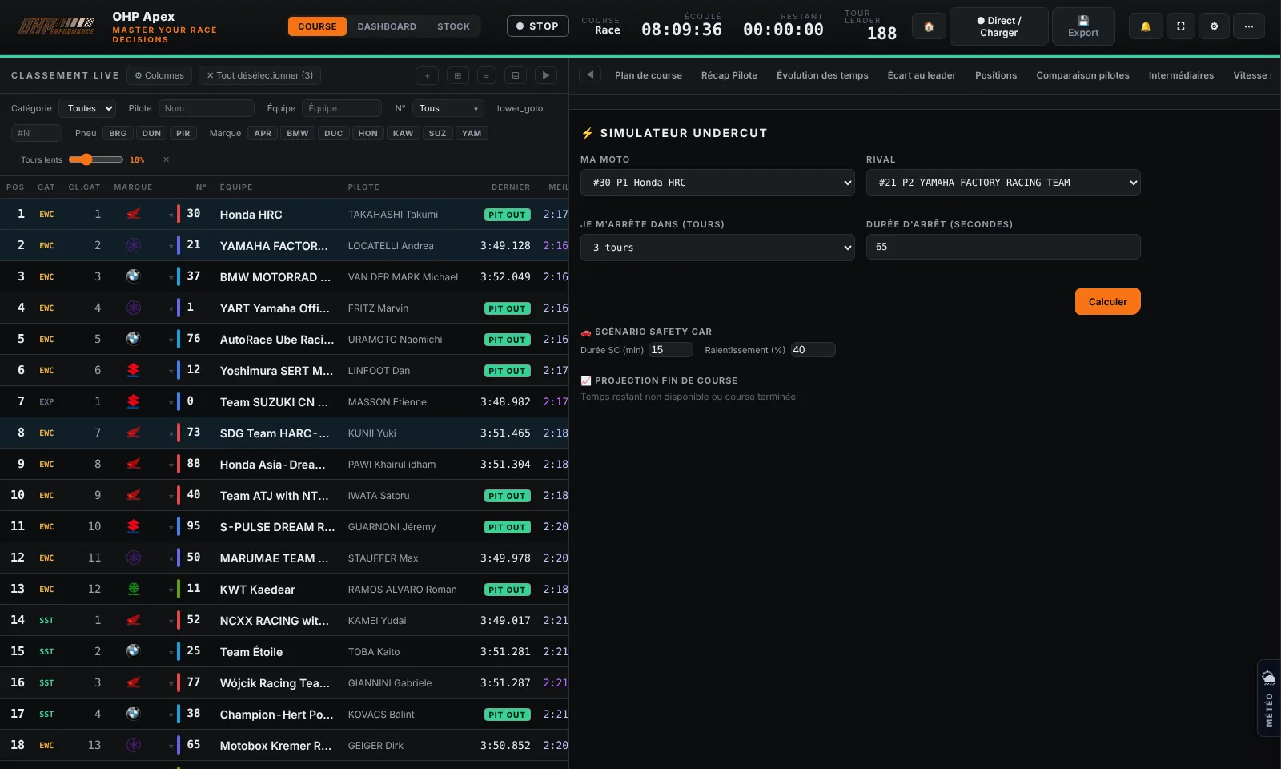The width and height of the screenshot is (1281, 769).
Task: Toggle the YAM brand filter chip
Action: (472, 133)
